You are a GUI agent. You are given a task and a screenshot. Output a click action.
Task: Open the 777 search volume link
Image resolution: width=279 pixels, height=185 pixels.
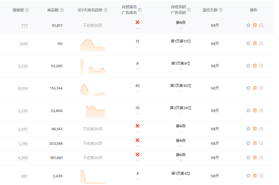tap(24, 25)
